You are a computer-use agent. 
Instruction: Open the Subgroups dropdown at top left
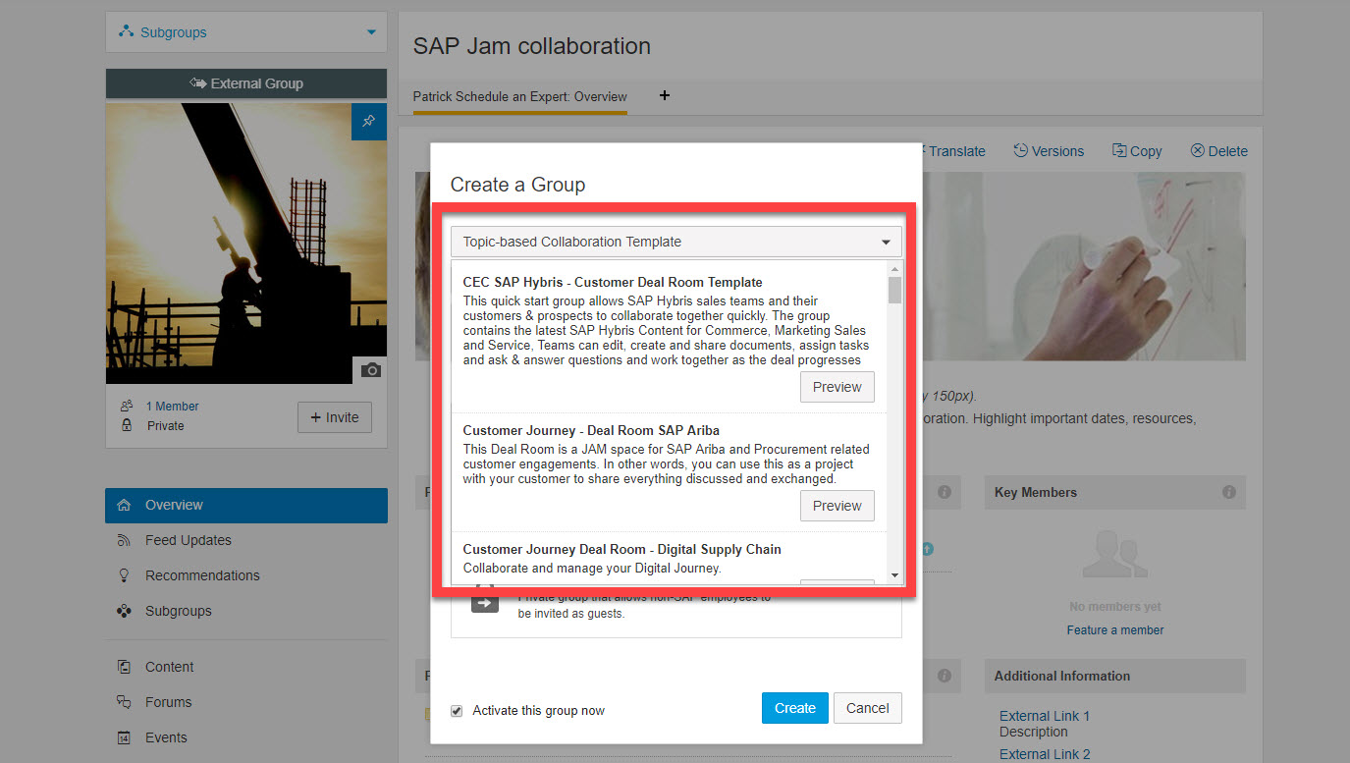tap(246, 32)
